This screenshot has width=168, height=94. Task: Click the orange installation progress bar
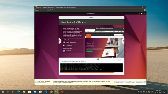click(x=92, y=73)
